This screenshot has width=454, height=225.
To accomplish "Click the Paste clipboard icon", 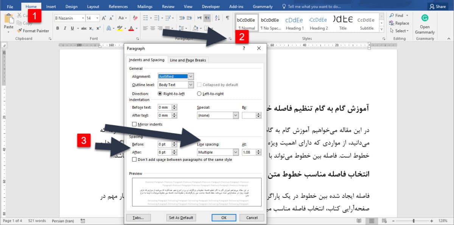I will tap(8, 19).
